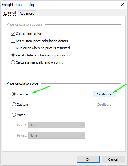128x166 pixels.
Task: Enable Get custom price calculation details
Action: coord(13,41)
